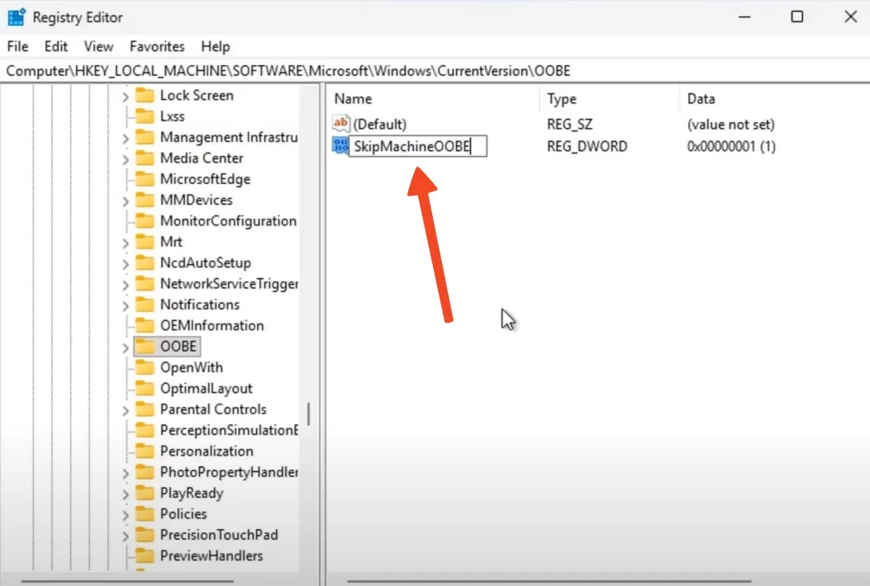Select the OOBE folder icon in tree
Image resolution: width=870 pixels, height=586 pixels.
(x=145, y=347)
